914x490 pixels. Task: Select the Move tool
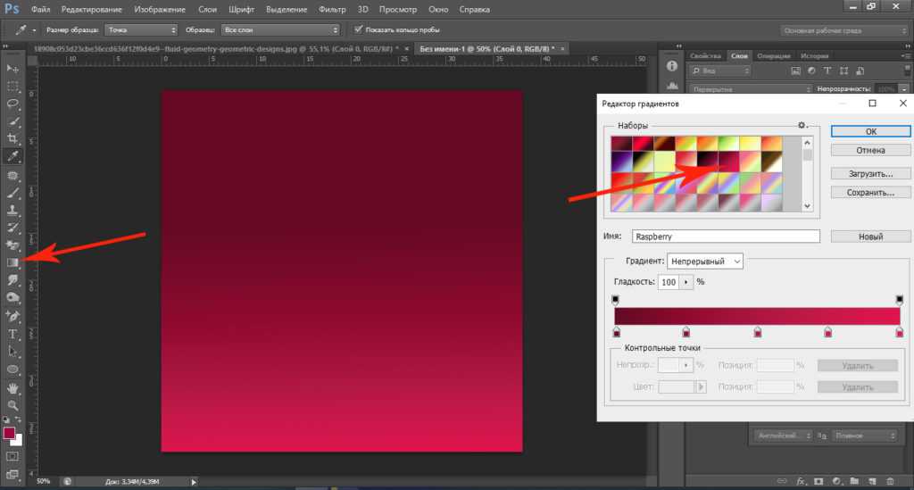pos(12,69)
